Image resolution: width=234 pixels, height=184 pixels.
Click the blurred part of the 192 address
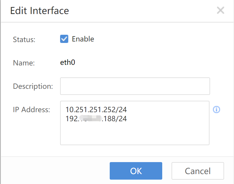pos(90,119)
